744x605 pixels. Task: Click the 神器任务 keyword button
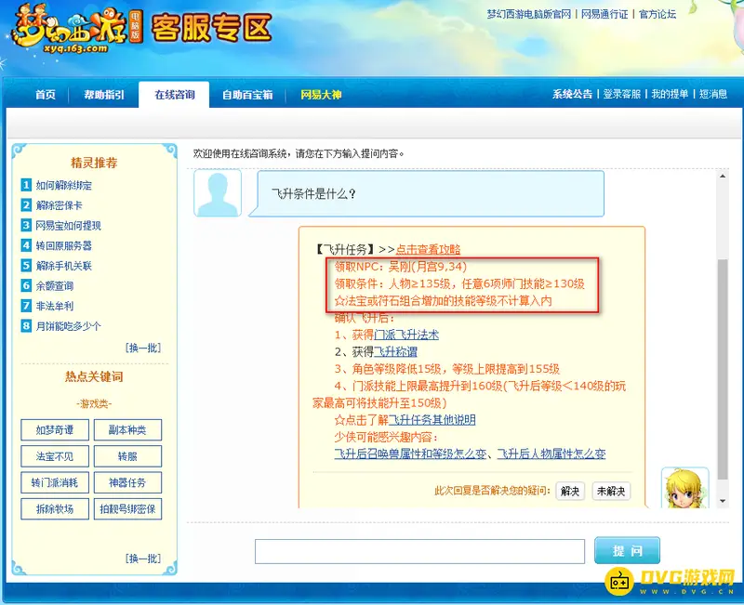tap(127, 482)
